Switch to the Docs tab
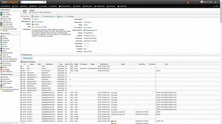The width and height of the screenshot is (222, 124). click(x=60, y=17)
